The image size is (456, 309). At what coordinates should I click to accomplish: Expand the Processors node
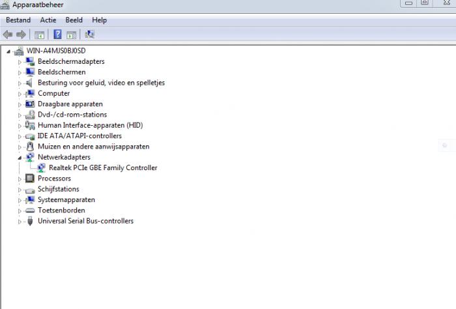click(20, 179)
